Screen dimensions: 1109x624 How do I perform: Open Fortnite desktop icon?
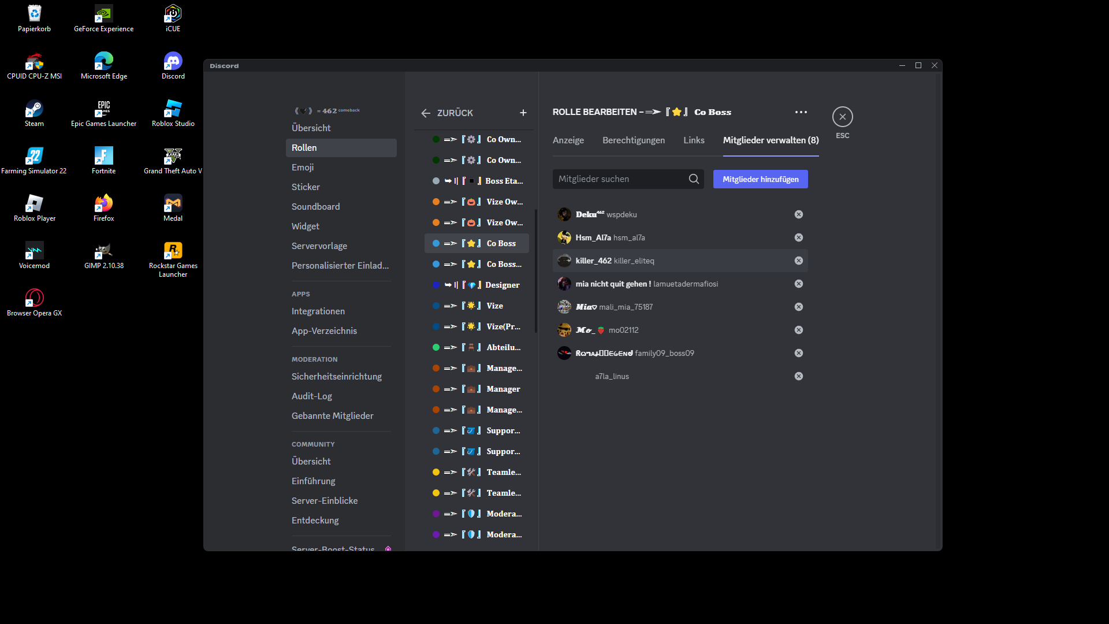point(103,160)
